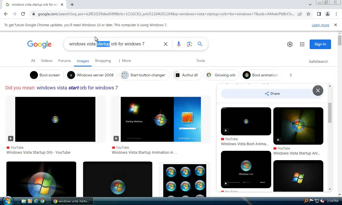Image resolution: width=342 pixels, height=205 pixels.
Task: Filter by the Windows server 2008 chip
Action: tap(91, 75)
